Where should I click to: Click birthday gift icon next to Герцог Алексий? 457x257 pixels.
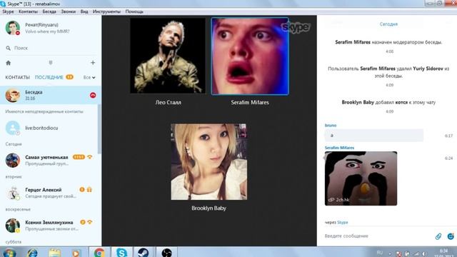[89, 190]
